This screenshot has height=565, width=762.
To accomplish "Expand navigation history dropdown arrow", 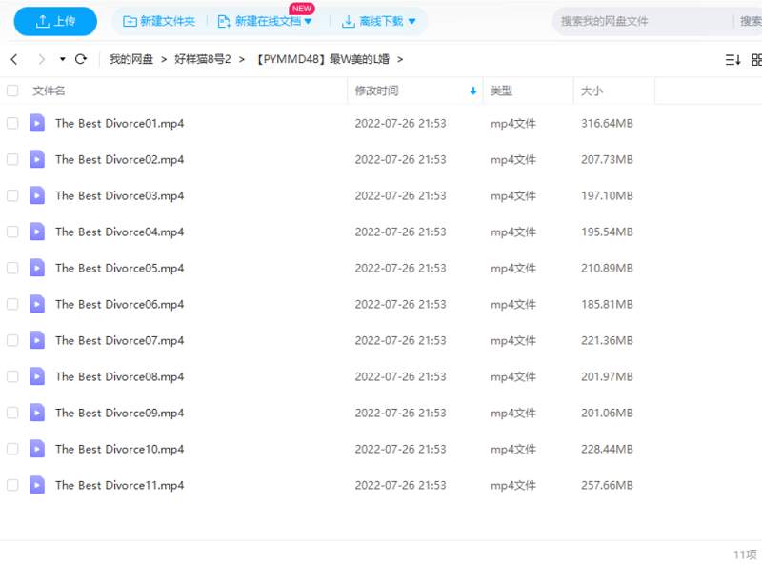I will (63, 59).
